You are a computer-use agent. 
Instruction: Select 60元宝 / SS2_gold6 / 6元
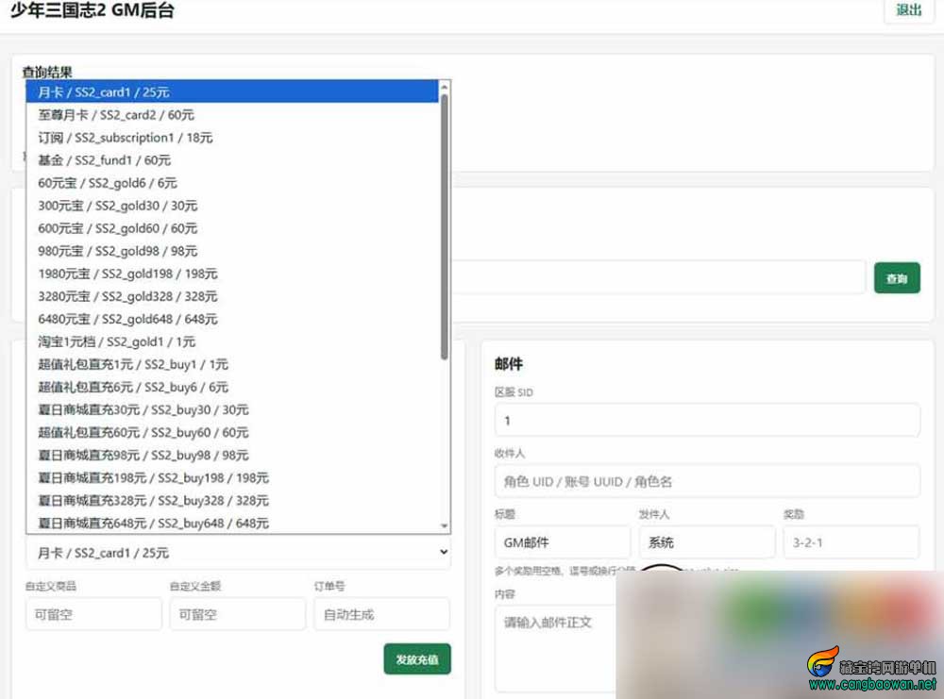coord(232,183)
